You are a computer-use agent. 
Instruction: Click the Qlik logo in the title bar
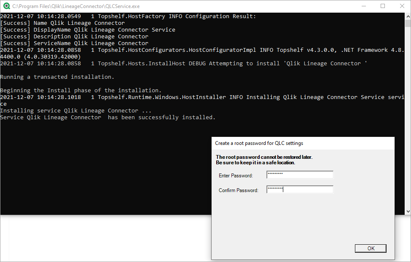pyautogui.click(x=6, y=6)
